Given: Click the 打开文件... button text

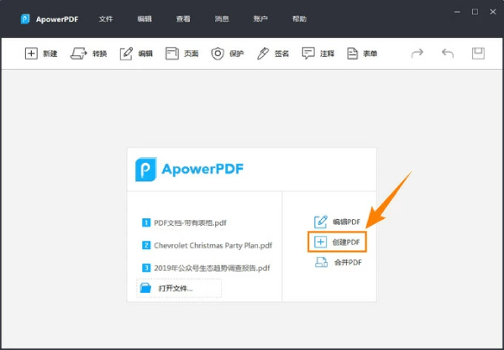Looking at the screenshot, I should 176,289.
